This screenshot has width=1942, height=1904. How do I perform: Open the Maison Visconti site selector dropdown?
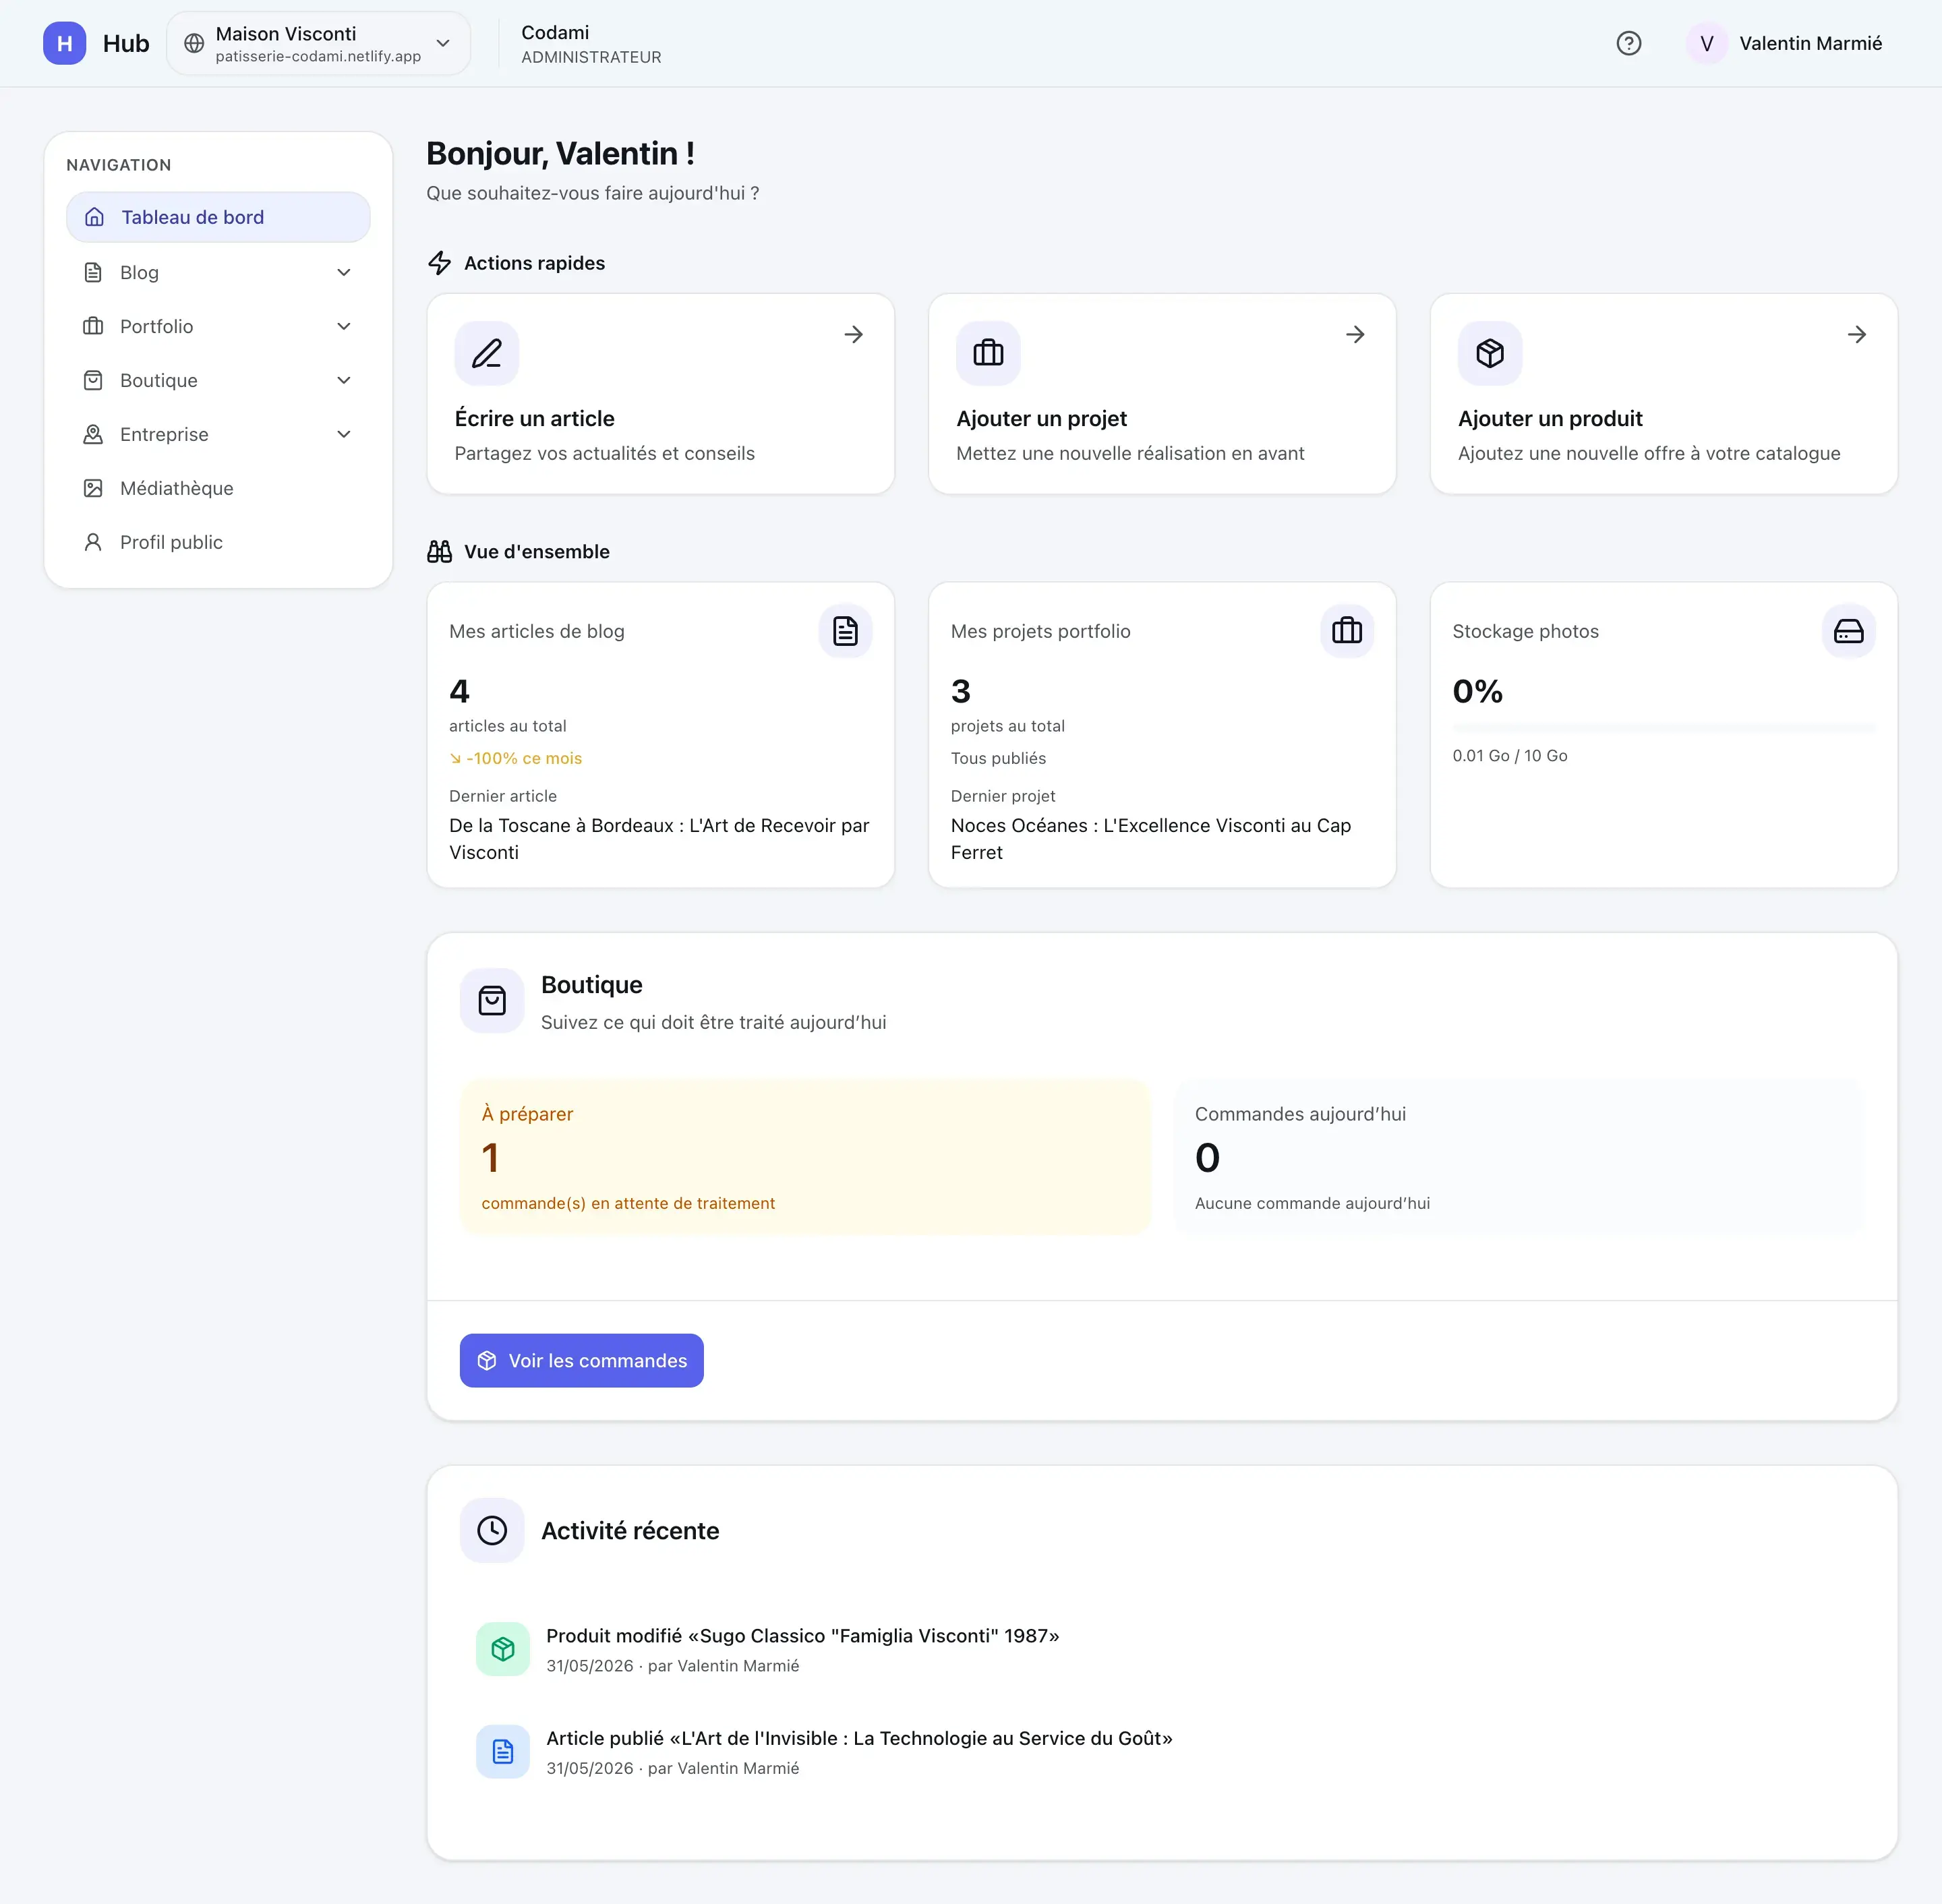[x=318, y=43]
